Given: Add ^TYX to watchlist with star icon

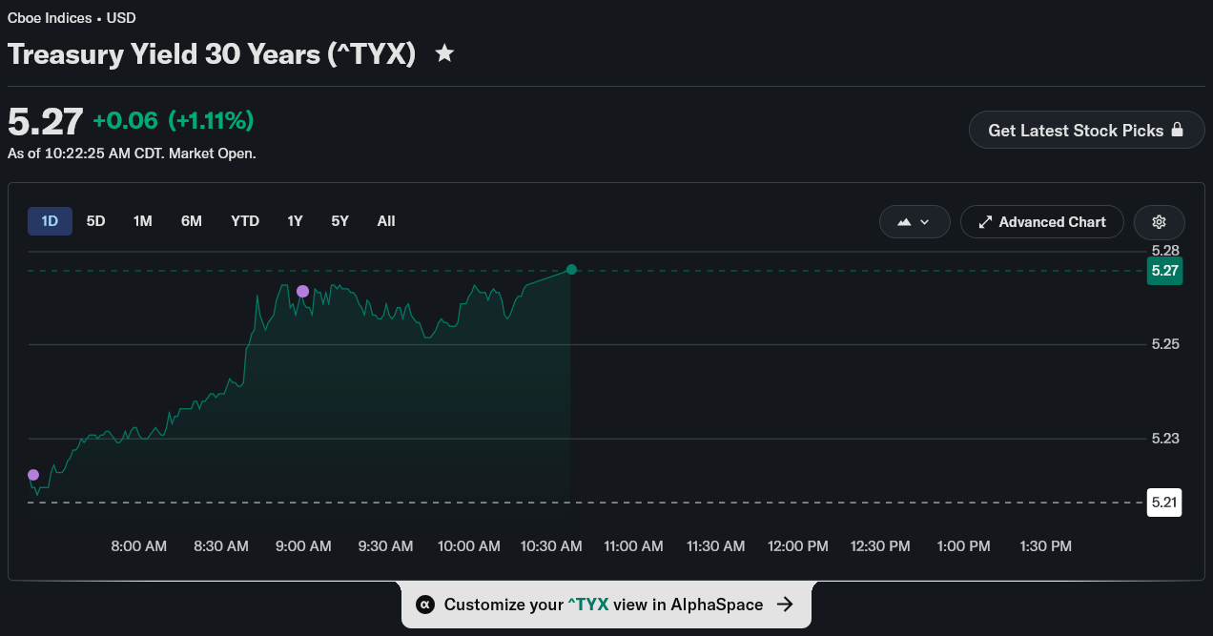Looking at the screenshot, I should 444,53.
